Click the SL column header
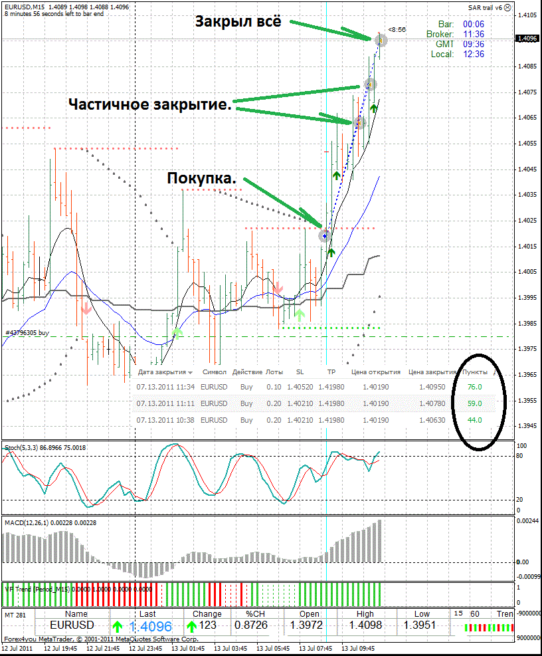The height and width of the screenshot is (656, 542). point(300,372)
